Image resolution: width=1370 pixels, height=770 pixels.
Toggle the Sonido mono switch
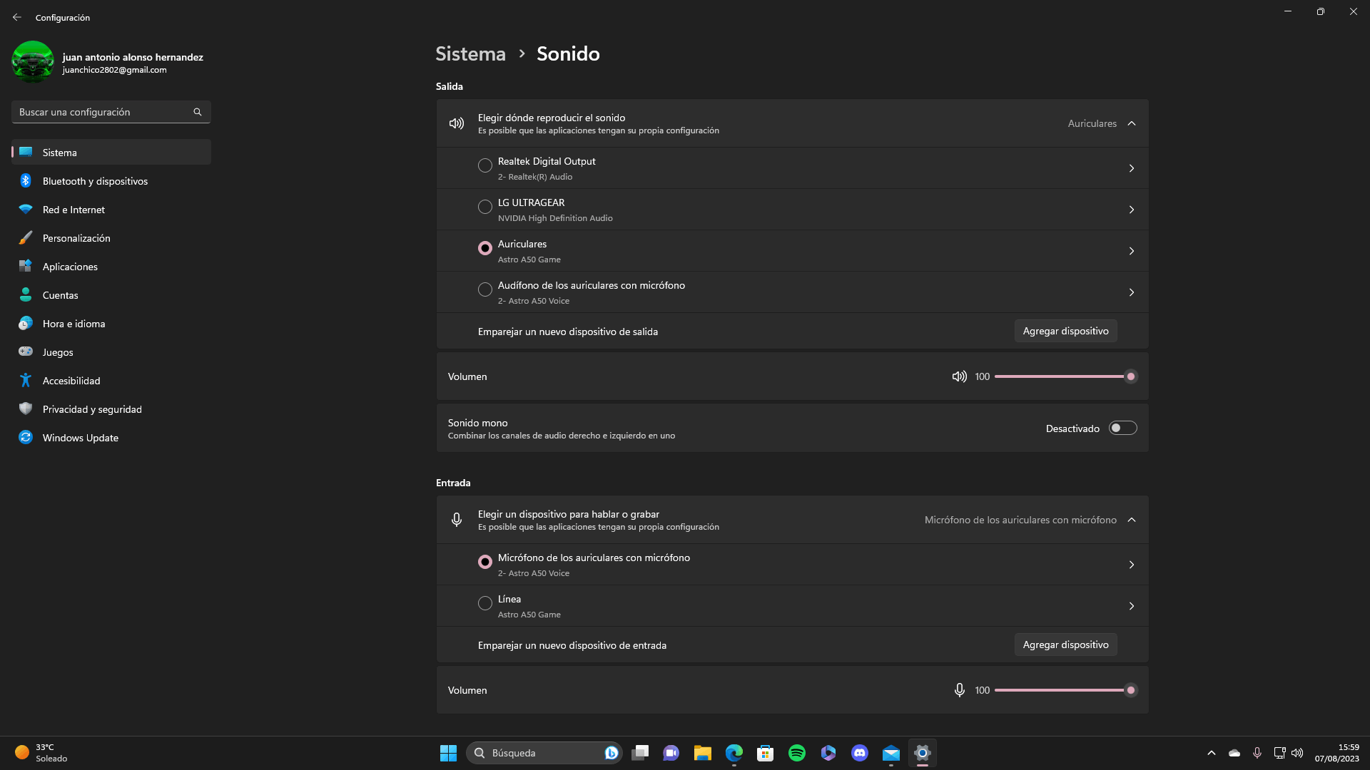point(1122,428)
